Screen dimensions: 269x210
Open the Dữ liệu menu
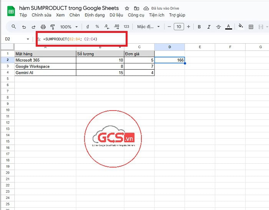(116, 15)
